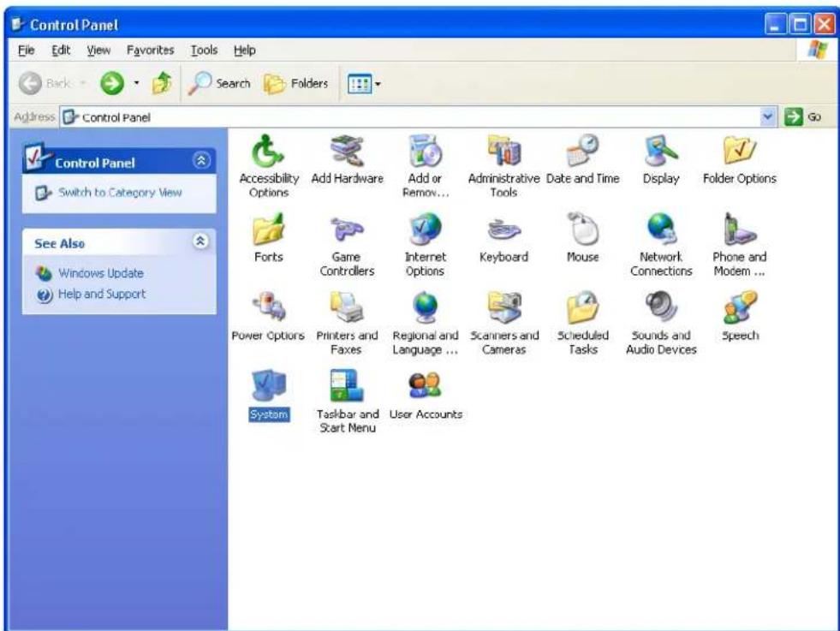Image resolution: width=840 pixels, height=631 pixels.
Task: Select Sounds and Audio Devices icon
Action: click(x=661, y=307)
